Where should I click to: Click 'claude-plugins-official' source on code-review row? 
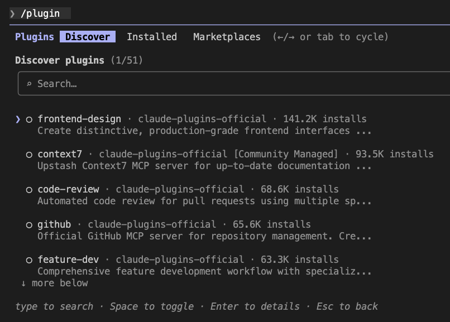click(x=180, y=189)
